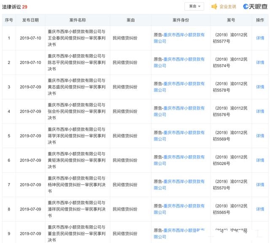Click the red 29 count badge

click(24, 7)
